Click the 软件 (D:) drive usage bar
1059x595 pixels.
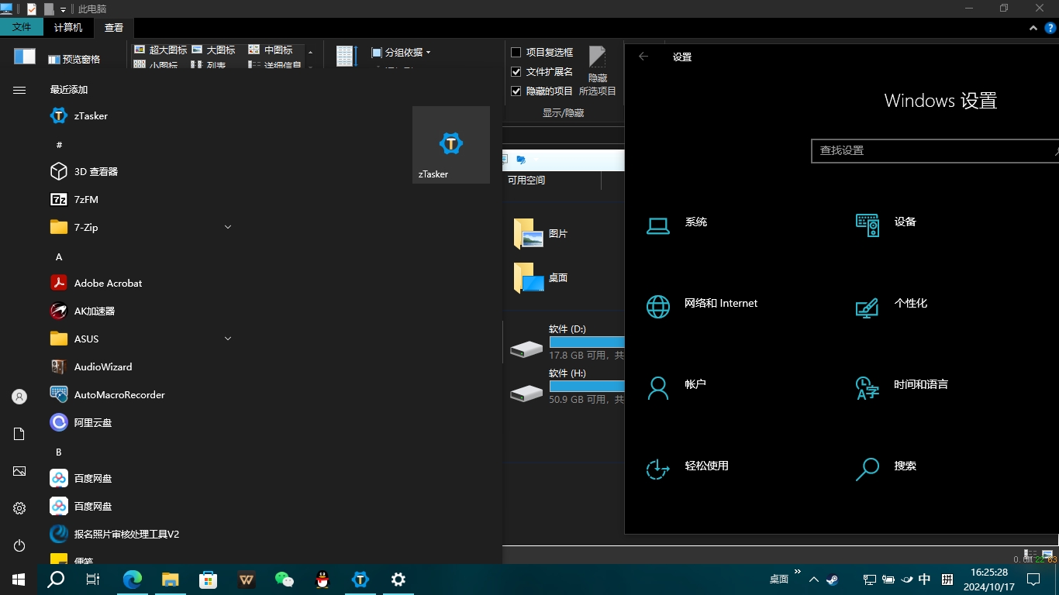click(587, 342)
